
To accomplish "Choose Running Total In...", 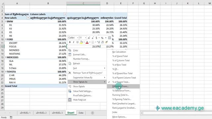I will 123,95.
